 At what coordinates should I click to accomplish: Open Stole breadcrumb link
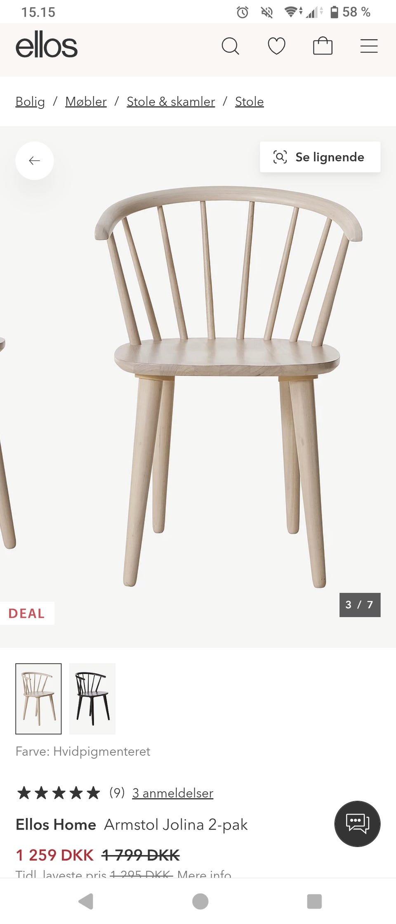point(249,101)
